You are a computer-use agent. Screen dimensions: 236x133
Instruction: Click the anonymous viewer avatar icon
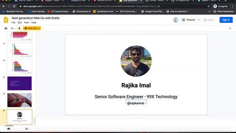tap(176, 20)
